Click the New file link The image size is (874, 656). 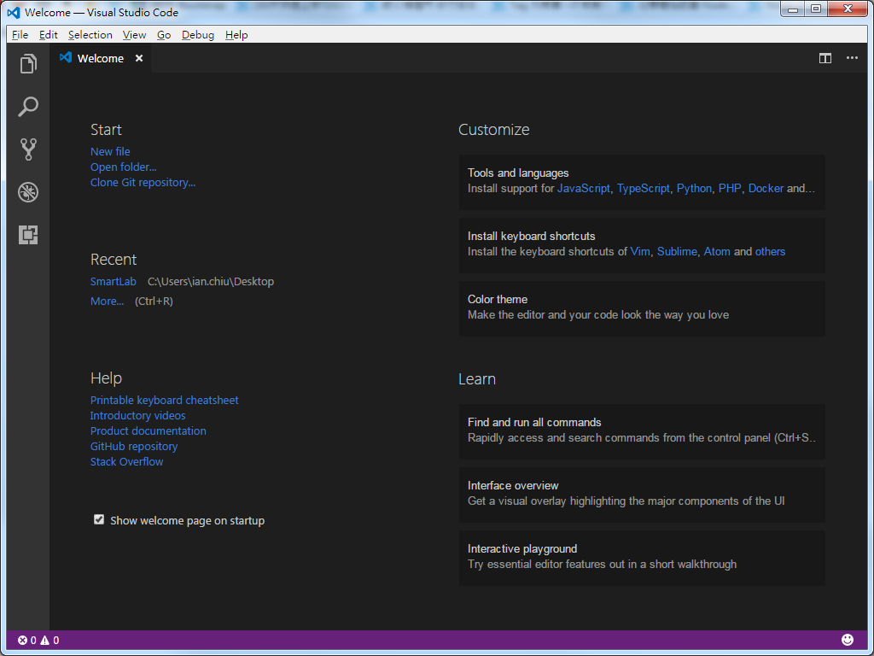click(x=110, y=150)
